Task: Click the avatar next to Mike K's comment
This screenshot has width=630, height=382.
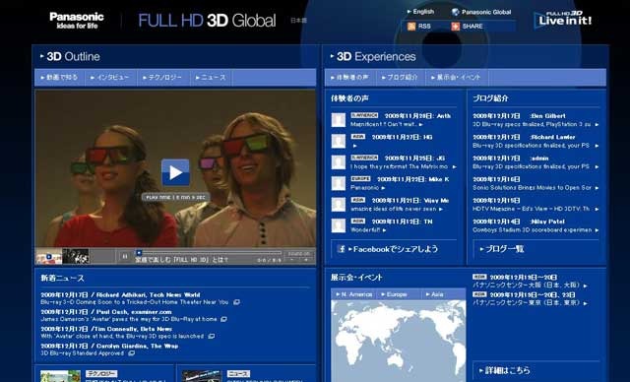Action: pyautogui.click(x=339, y=183)
